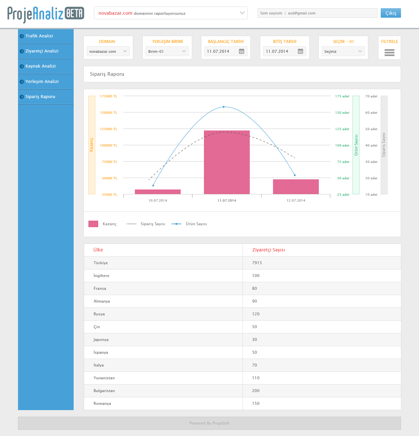Go to Yerleşim Analizi menu item
The height and width of the screenshot is (436, 419).
(42, 82)
